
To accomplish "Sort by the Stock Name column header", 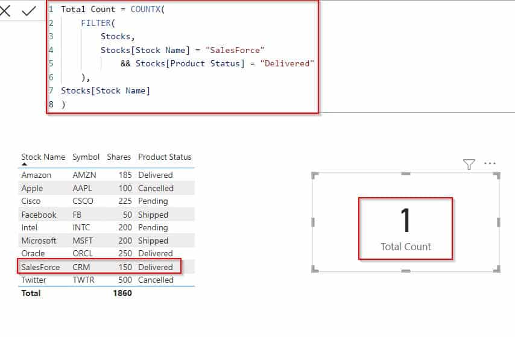I will [x=43, y=157].
